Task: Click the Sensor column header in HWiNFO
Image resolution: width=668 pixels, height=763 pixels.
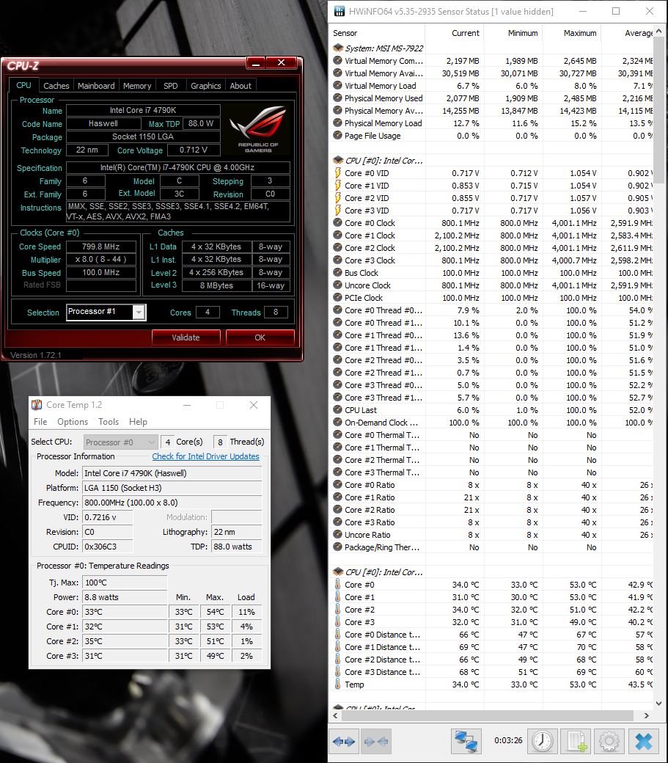Action: point(377,33)
